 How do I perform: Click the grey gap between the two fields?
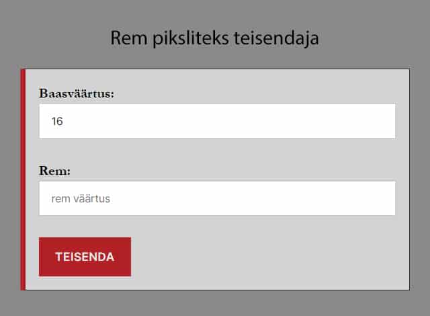pos(216,155)
